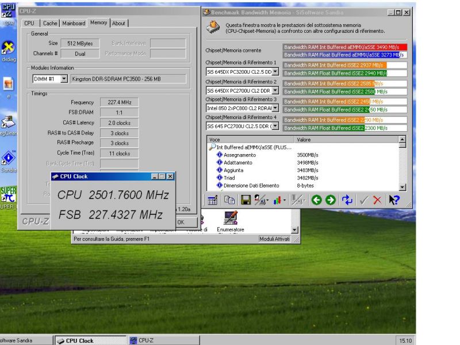460x345 pixels.
Task: Click the Voce column header
Action: pos(251,139)
